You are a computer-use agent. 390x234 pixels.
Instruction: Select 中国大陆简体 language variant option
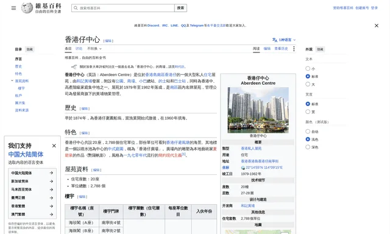click(32, 173)
